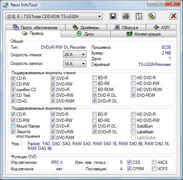183x180 pixels.
Task: Toggle BD-RE checkbox in write formats
Action: click(x=94, y=120)
